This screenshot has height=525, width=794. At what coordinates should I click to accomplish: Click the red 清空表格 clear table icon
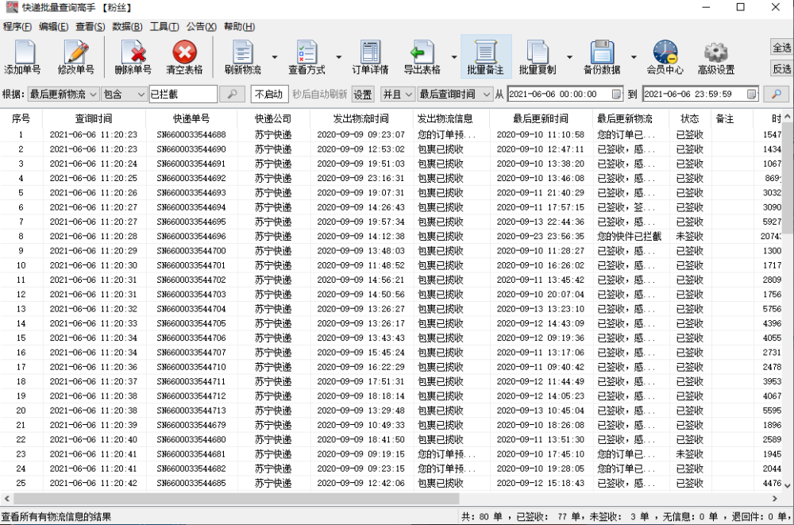[184, 56]
